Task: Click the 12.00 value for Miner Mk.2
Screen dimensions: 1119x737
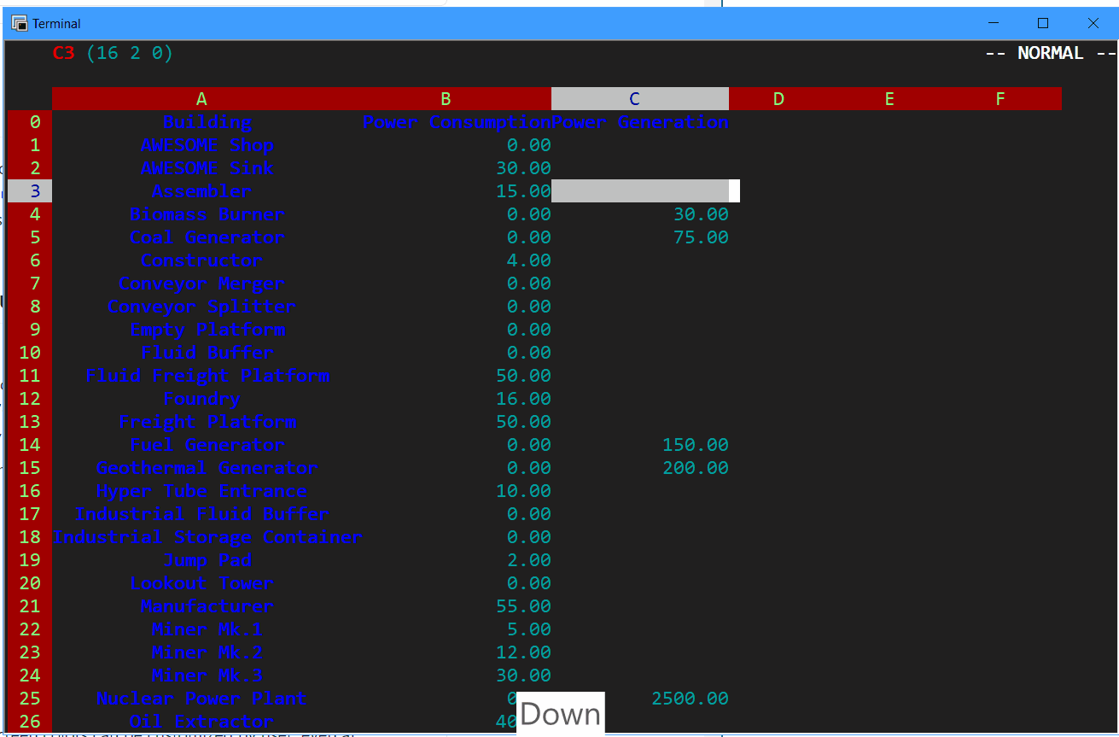Action: (x=523, y=652)
